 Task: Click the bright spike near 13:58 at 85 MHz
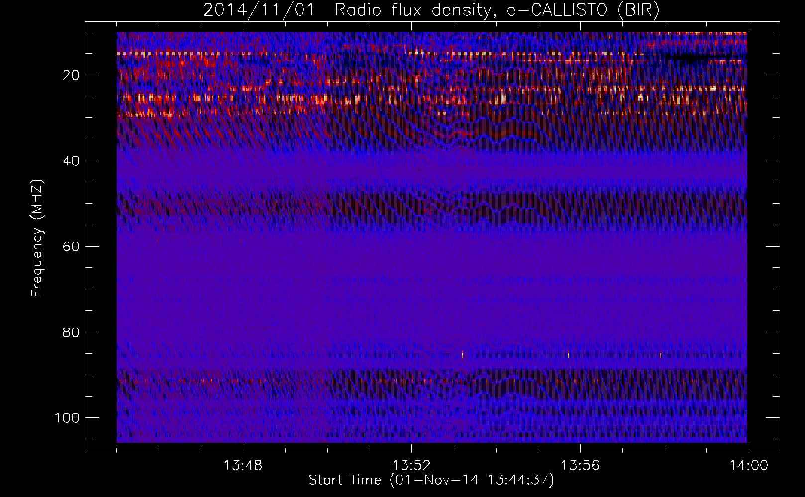(661, 355)
